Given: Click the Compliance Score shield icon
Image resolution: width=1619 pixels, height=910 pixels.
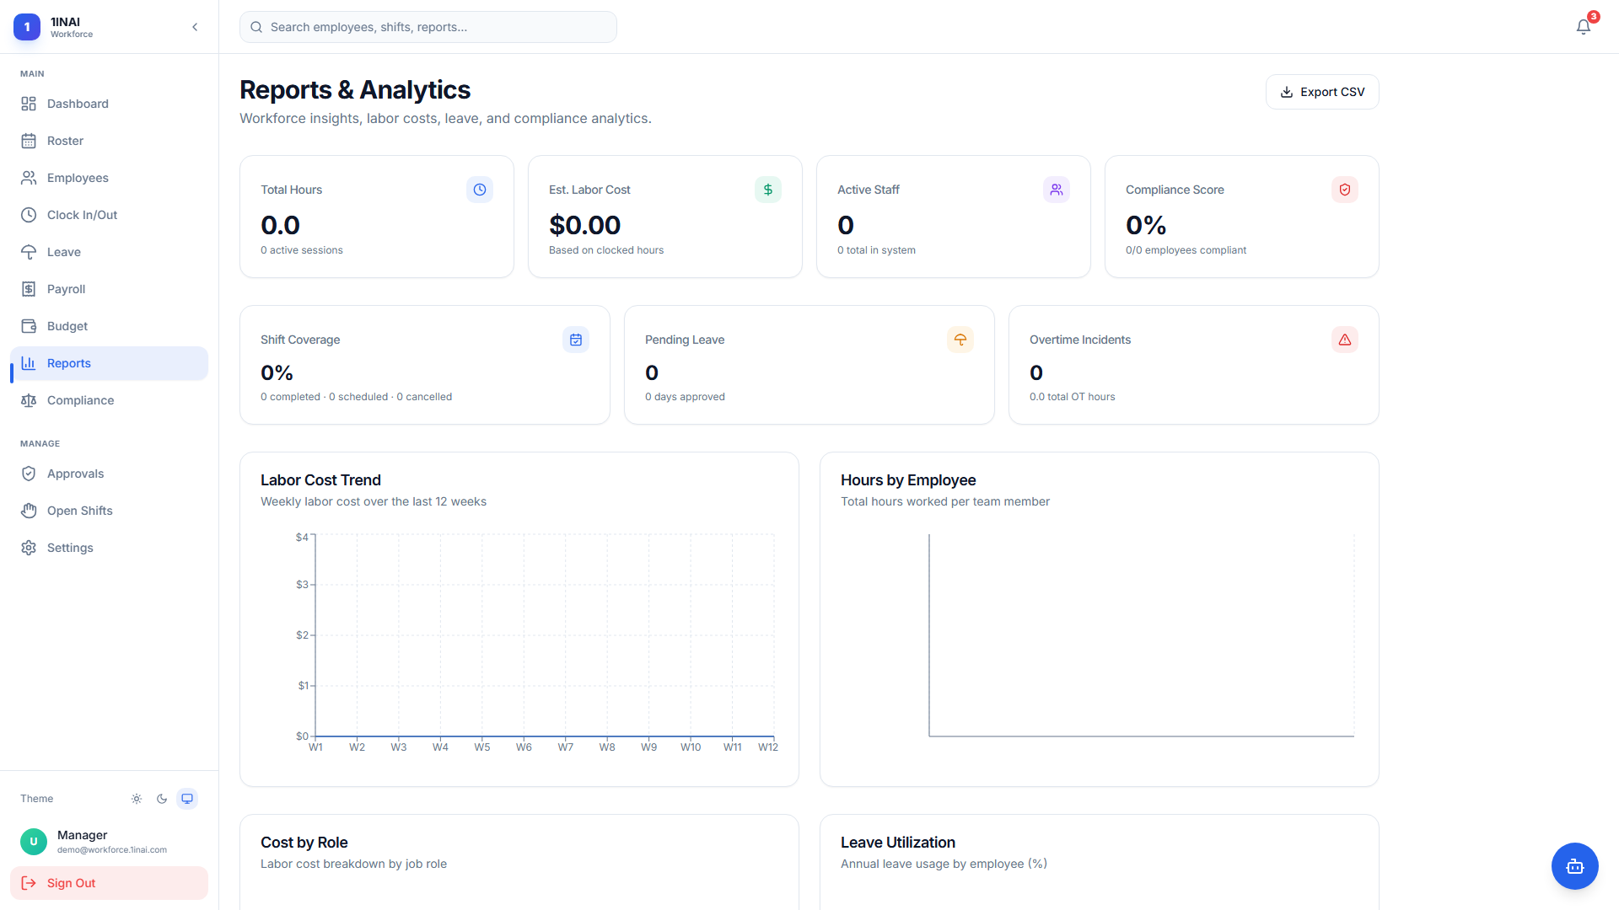Looking at the screenshot, I should click(x=1345, y=190).
